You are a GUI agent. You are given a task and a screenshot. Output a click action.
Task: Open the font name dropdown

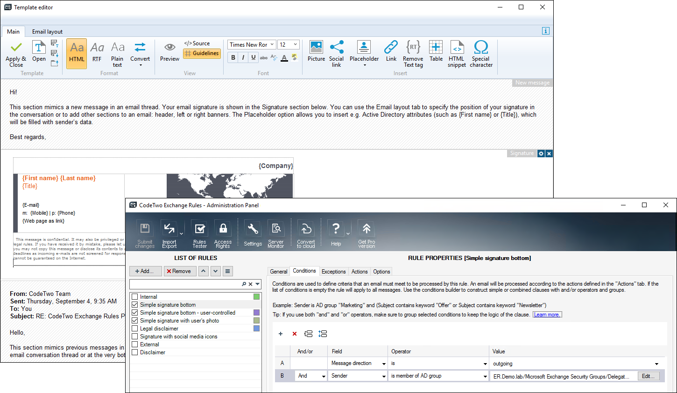272,45
